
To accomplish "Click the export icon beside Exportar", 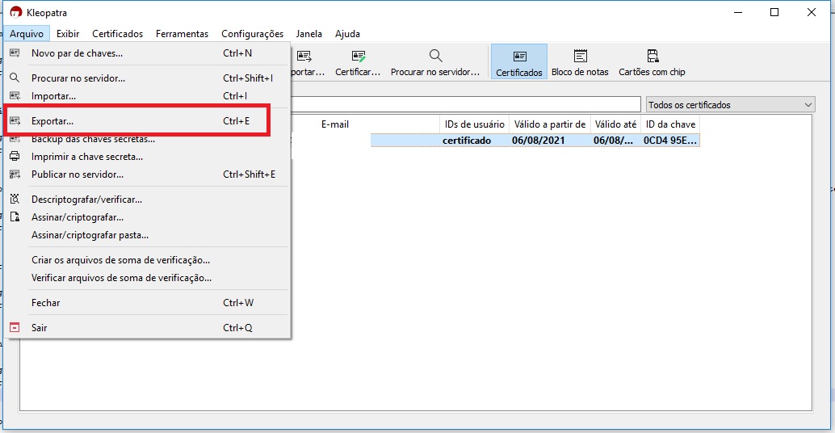I will tap(15, 121).
